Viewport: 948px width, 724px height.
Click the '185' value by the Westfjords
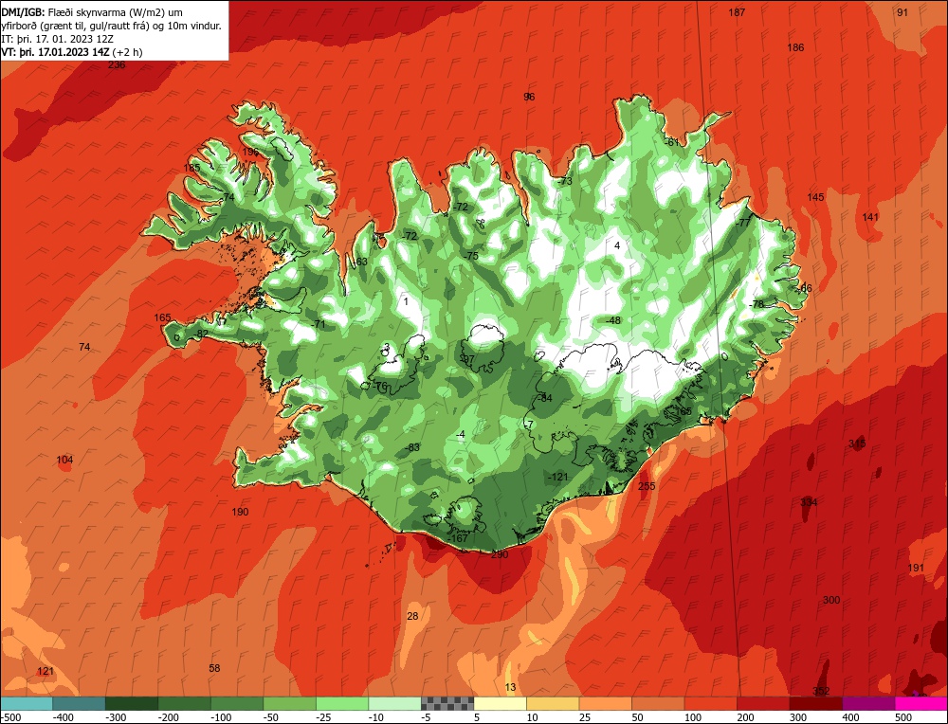coord(191,168)
